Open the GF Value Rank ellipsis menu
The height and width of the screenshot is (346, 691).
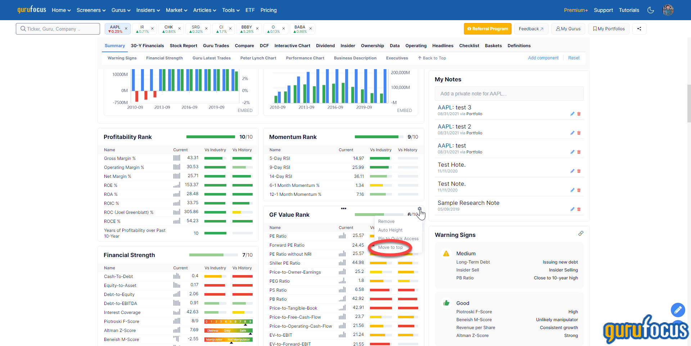point(344,208)
